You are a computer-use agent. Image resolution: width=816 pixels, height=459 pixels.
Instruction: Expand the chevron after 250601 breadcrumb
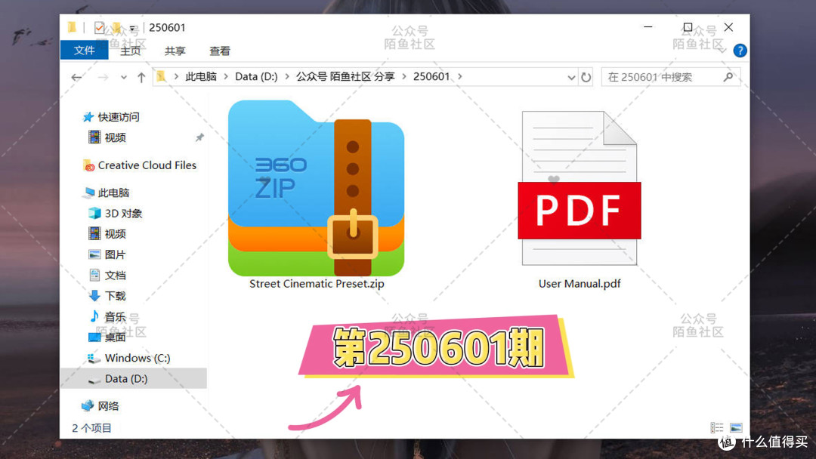460,76
